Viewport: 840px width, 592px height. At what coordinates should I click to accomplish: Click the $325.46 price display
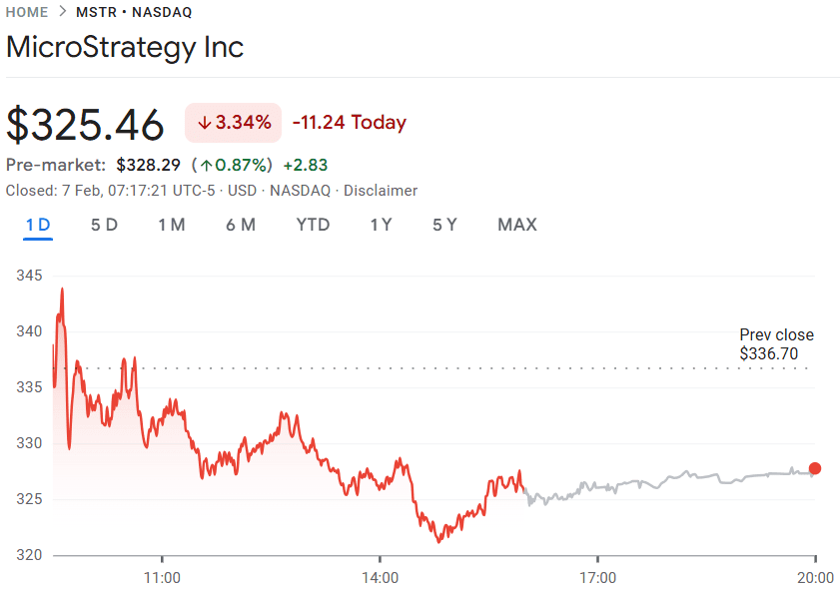pos(85,124)
